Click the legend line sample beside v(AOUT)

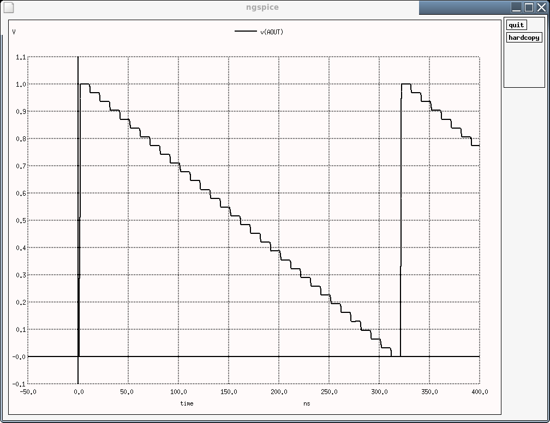point(246,32)
